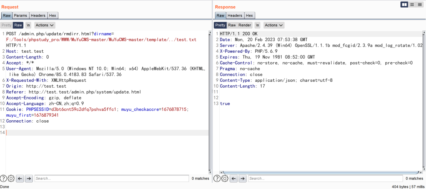
Task: Switch to combined single-pane layout icon
Action: 419,4
